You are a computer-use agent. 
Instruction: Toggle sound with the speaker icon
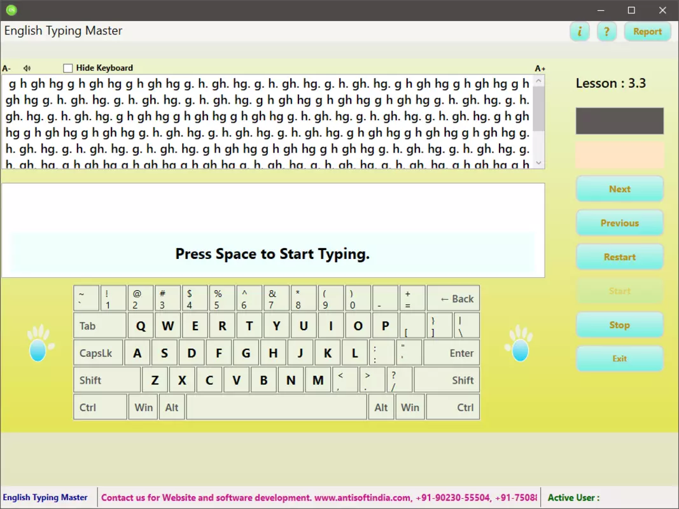pos(27,68)
